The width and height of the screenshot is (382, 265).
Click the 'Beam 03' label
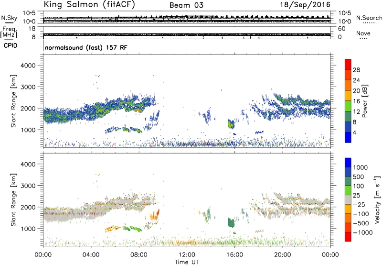click(x=186, y=5)
